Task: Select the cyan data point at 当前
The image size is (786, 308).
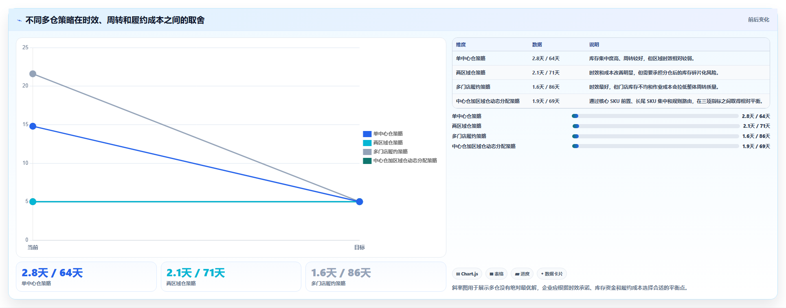Action: point(33,201)
